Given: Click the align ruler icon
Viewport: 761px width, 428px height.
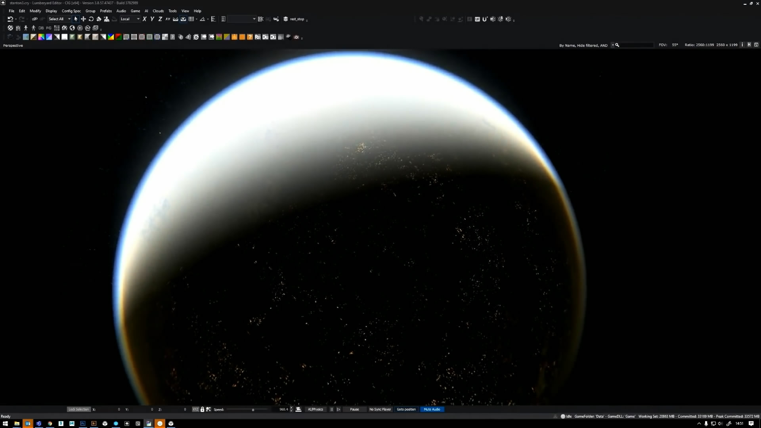Looking at the screenshot, I should coord(213,19).
